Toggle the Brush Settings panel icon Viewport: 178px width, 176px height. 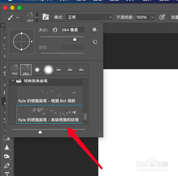45,17
